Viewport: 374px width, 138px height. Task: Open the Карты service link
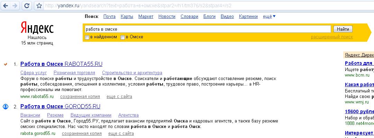click(x=127, y=17)
